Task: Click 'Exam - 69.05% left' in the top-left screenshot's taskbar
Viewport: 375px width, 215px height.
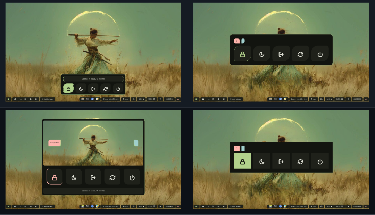Action: (111, 99)
